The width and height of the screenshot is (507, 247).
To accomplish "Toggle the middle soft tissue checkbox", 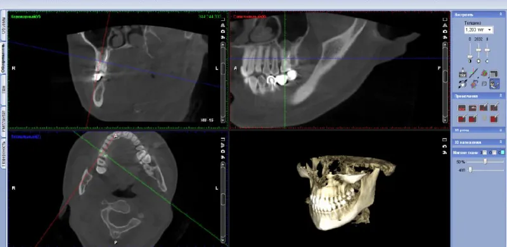I will (x=494, y=152).
